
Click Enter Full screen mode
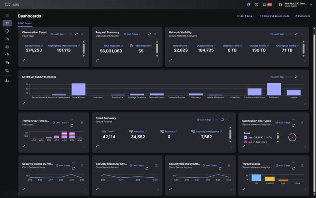click(275, 16)
